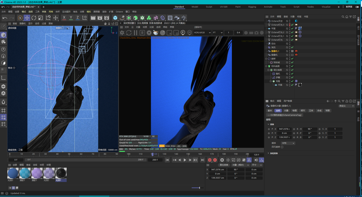This screenshot has width=362, height=197.
Task: Select the Move tool in top toolbar
Action: [27, 18]
